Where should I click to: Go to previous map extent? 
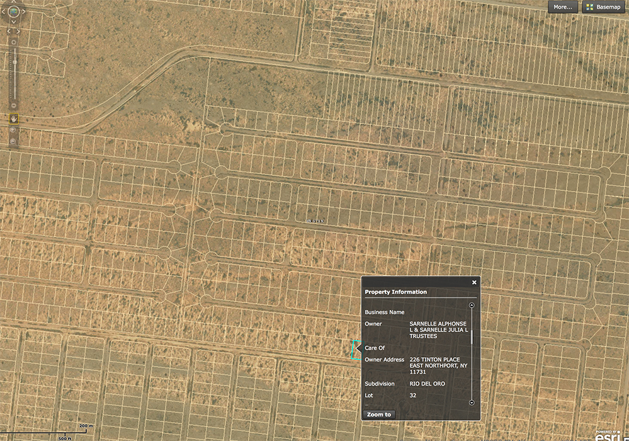point(9,31)
